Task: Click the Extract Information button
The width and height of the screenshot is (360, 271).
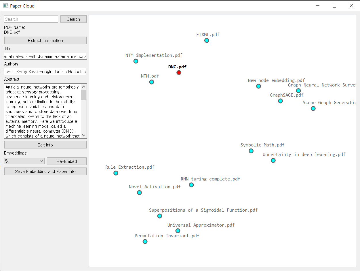Action: point(45,40)
